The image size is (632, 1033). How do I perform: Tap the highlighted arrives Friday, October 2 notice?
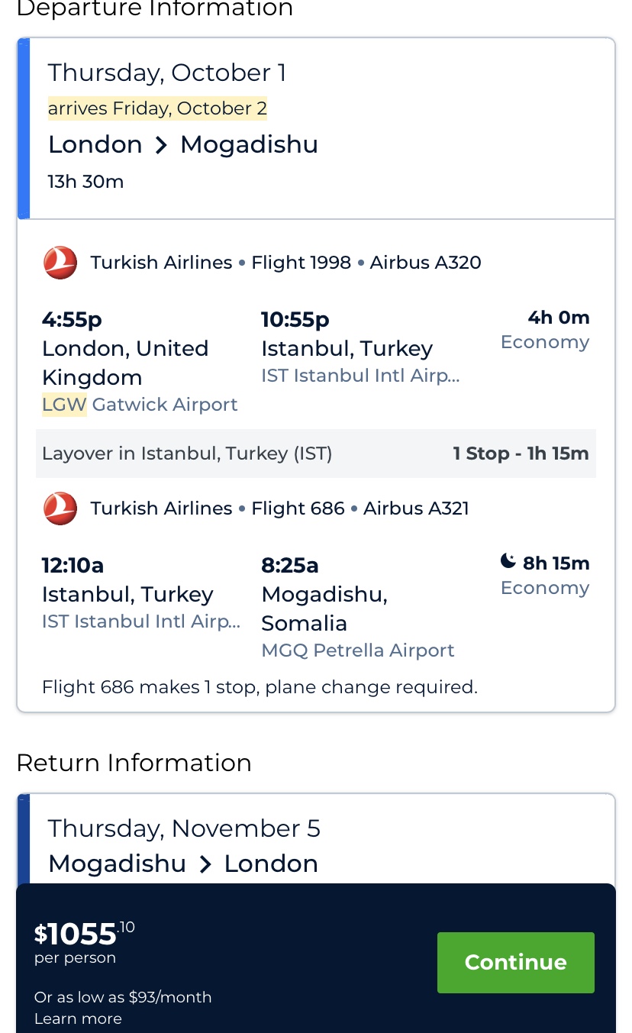[157, 108]
